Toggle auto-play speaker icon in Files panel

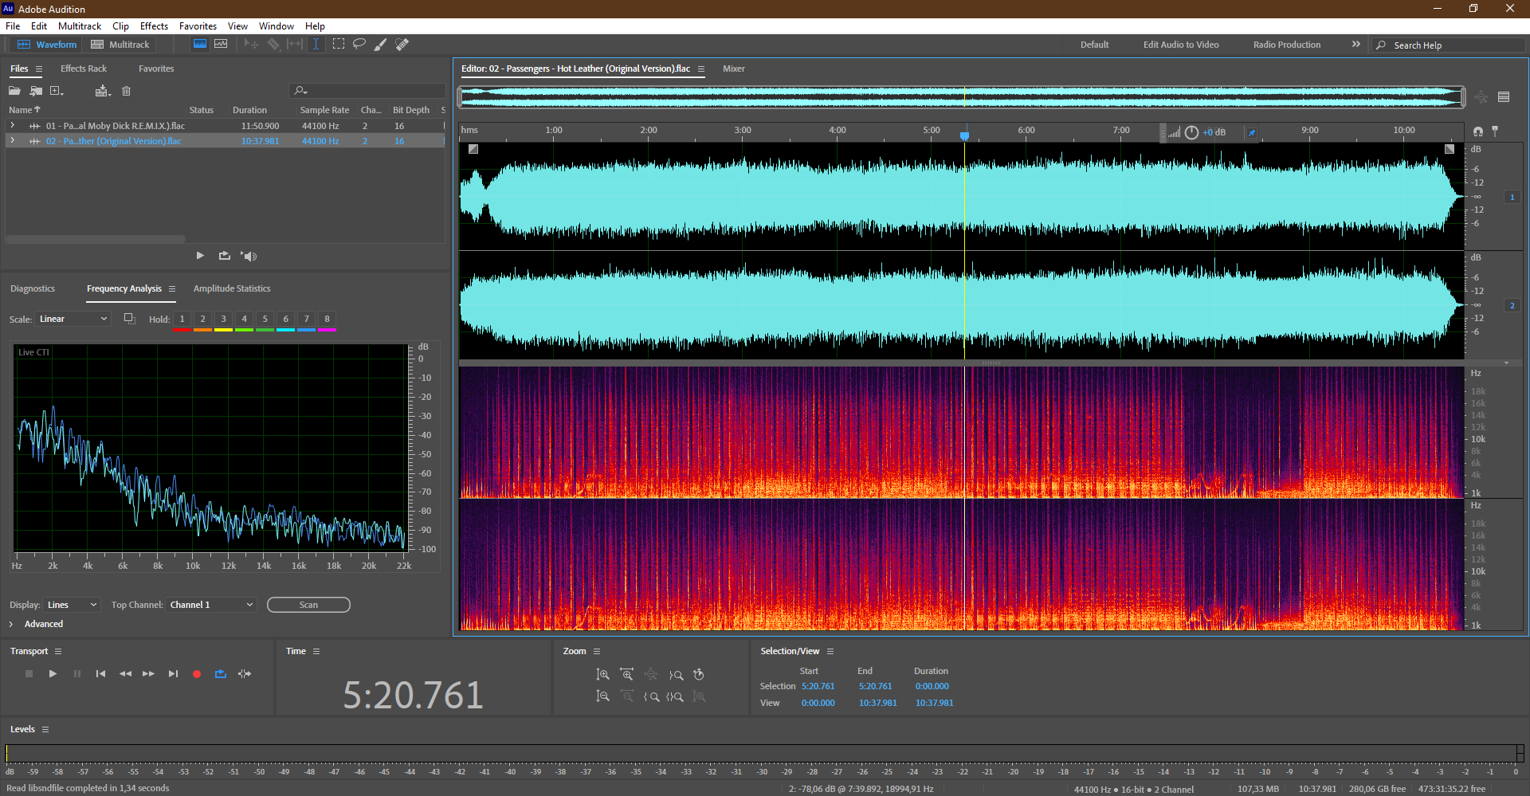tap(249, 256)
